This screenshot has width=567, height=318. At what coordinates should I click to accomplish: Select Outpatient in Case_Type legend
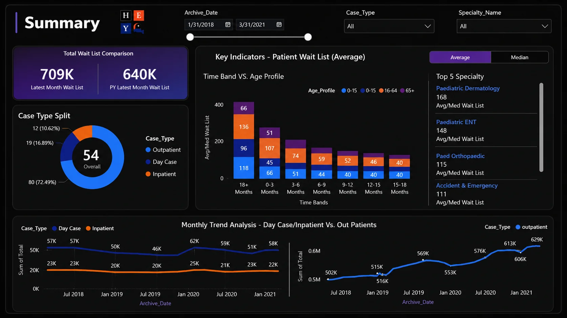163,150
